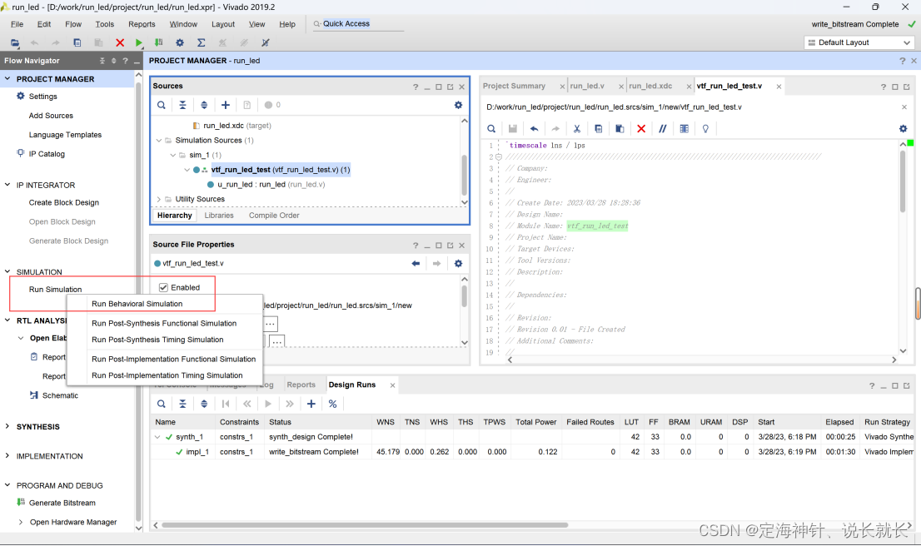
Task: Toggle line comments with the // icon
Action: (x=663, y=128)
